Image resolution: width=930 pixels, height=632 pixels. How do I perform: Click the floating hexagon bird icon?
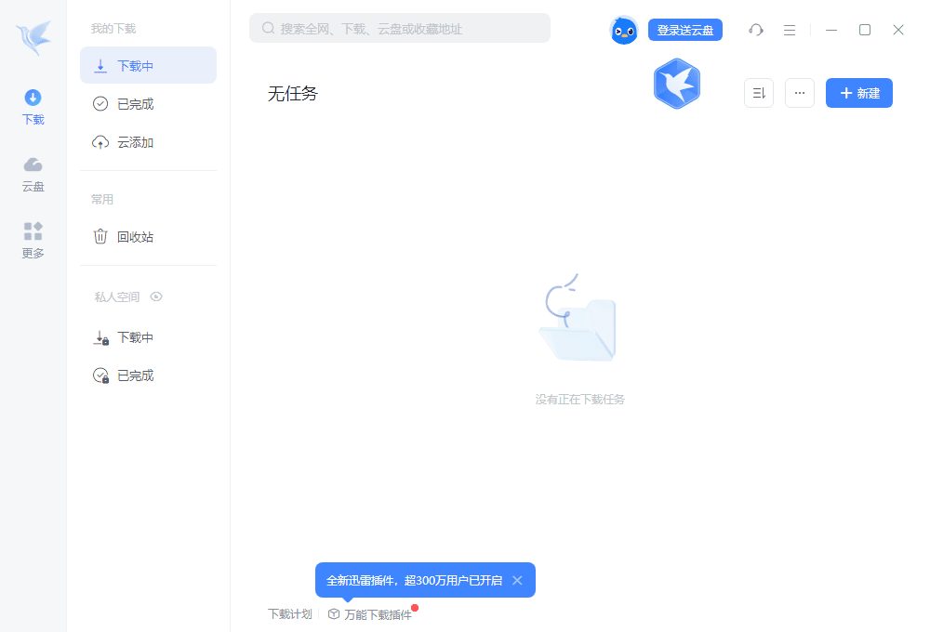pyautogui.click(x=677, y=84)
